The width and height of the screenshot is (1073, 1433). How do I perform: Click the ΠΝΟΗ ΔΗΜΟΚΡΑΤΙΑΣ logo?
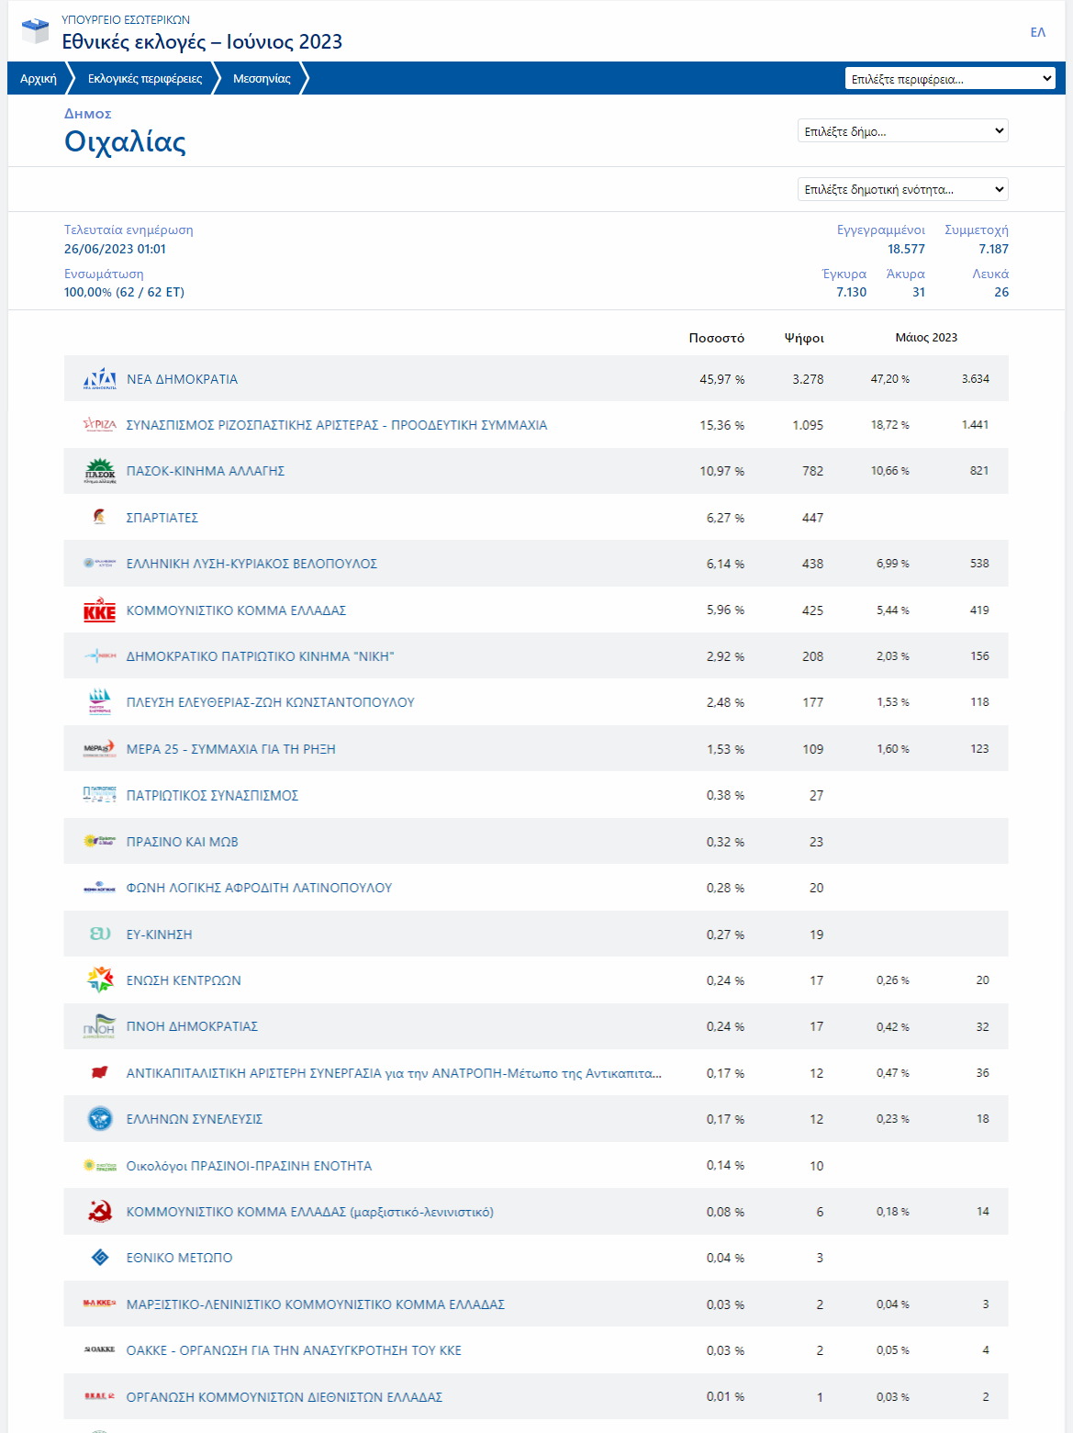100,1026
